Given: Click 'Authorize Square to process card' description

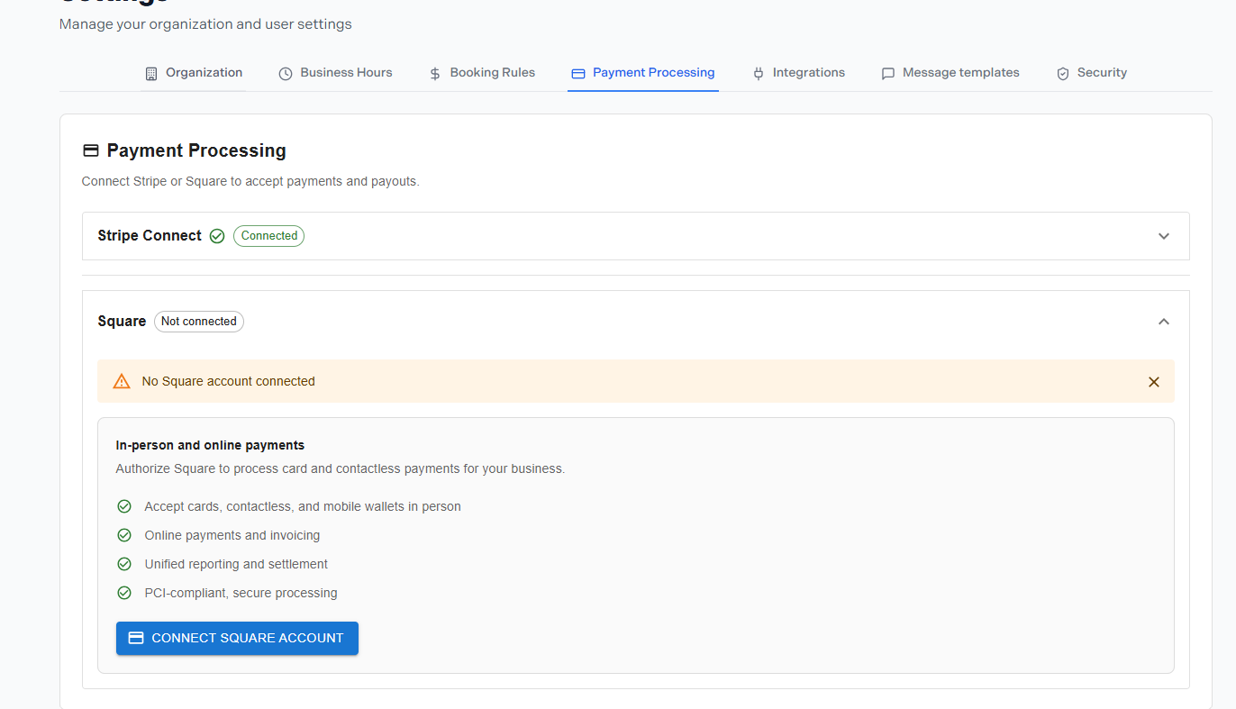Looking at the screenshot, I should (341, 469).
